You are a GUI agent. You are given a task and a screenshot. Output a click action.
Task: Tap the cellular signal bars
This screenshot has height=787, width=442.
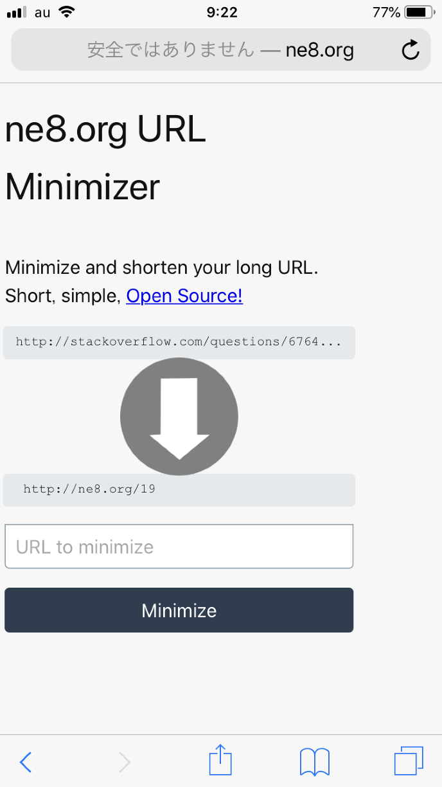click(17, 12)
